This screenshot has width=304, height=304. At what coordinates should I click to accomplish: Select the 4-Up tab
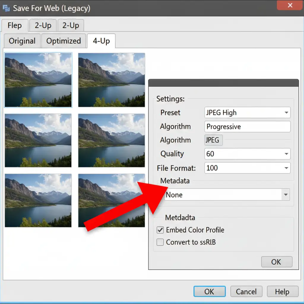(x=101, y=41)
